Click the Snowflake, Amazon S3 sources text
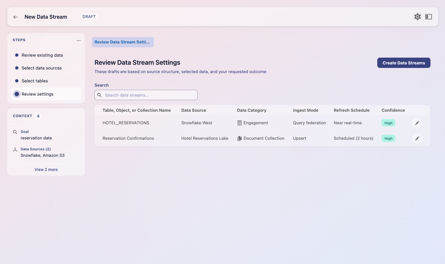 43,156
